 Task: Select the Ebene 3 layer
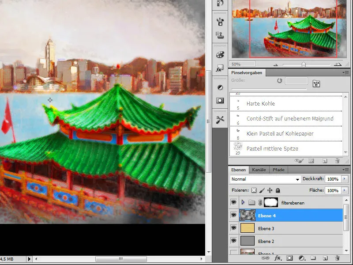(x=290, y=228)
